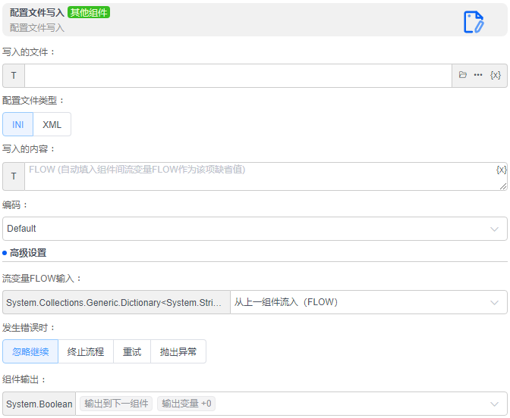
Task: Insert variable {x} in 写入的内容 field
Action: click(501, 170)
